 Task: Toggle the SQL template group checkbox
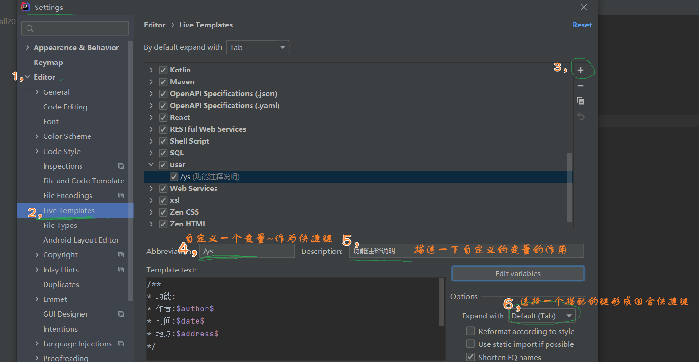(x=163, y=153)
